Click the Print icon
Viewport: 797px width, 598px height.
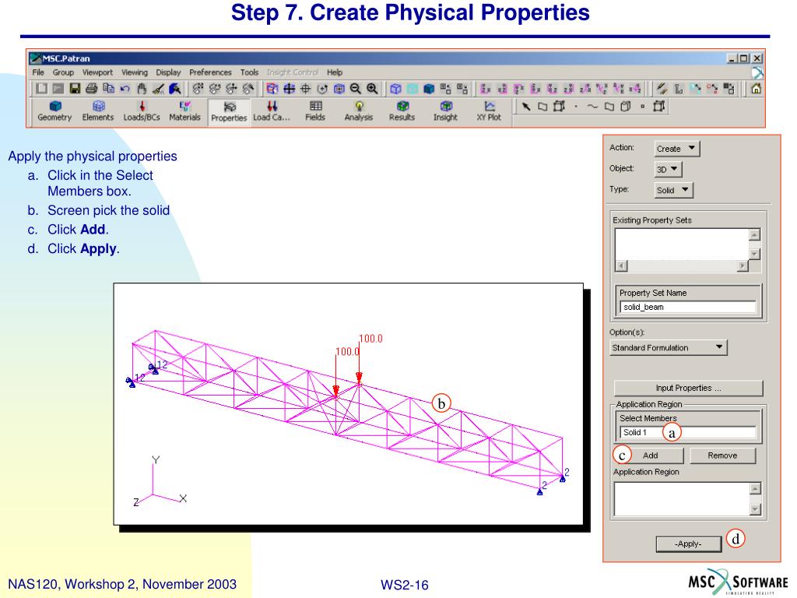pos(92,89)
